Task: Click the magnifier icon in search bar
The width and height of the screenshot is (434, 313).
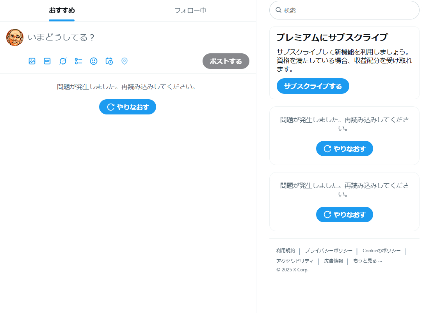Action: 279,10
